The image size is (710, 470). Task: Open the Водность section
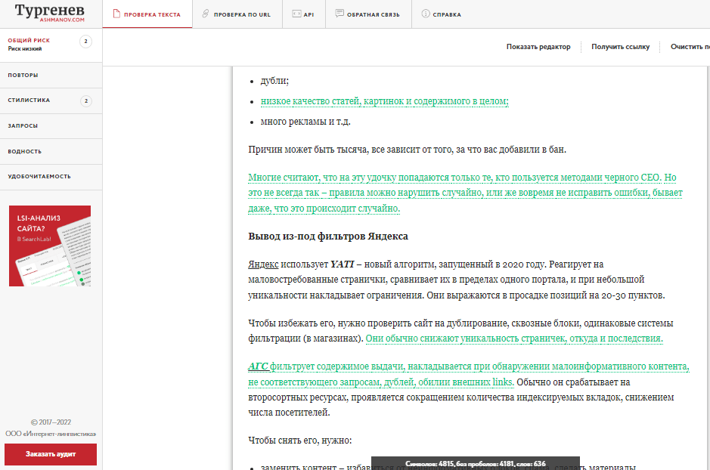51,152
